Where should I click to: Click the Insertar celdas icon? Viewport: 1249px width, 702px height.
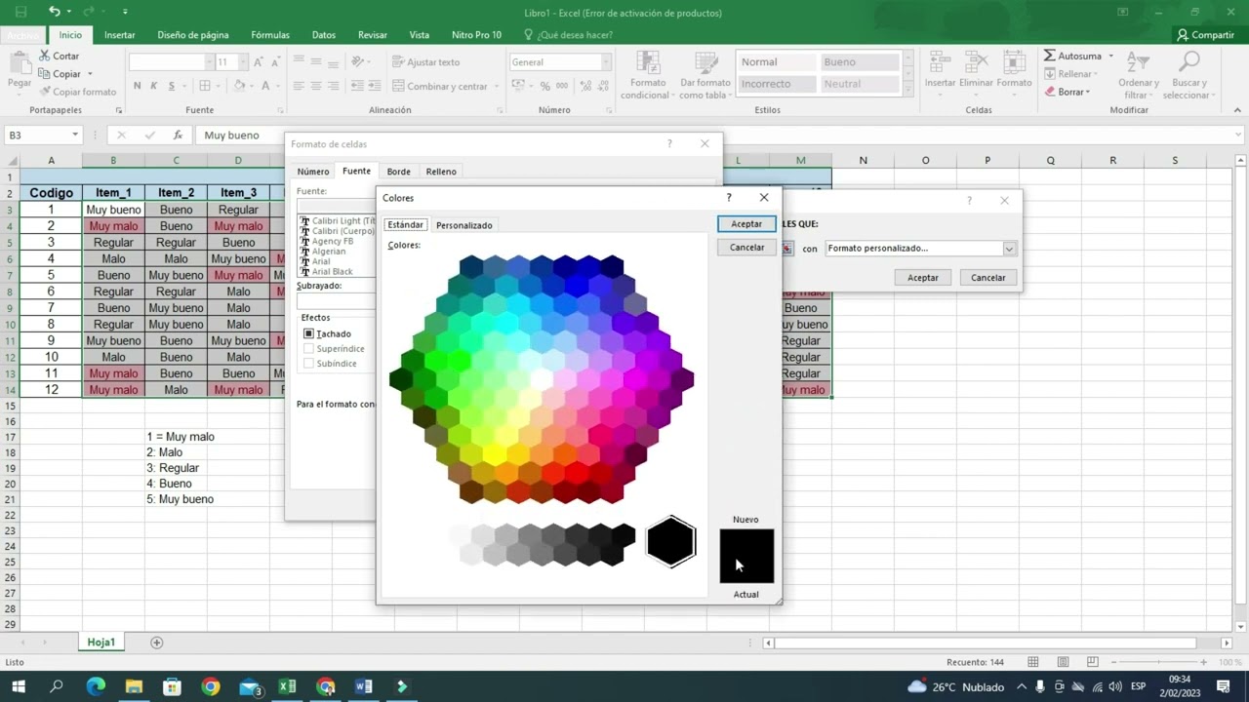click(941, 63)
